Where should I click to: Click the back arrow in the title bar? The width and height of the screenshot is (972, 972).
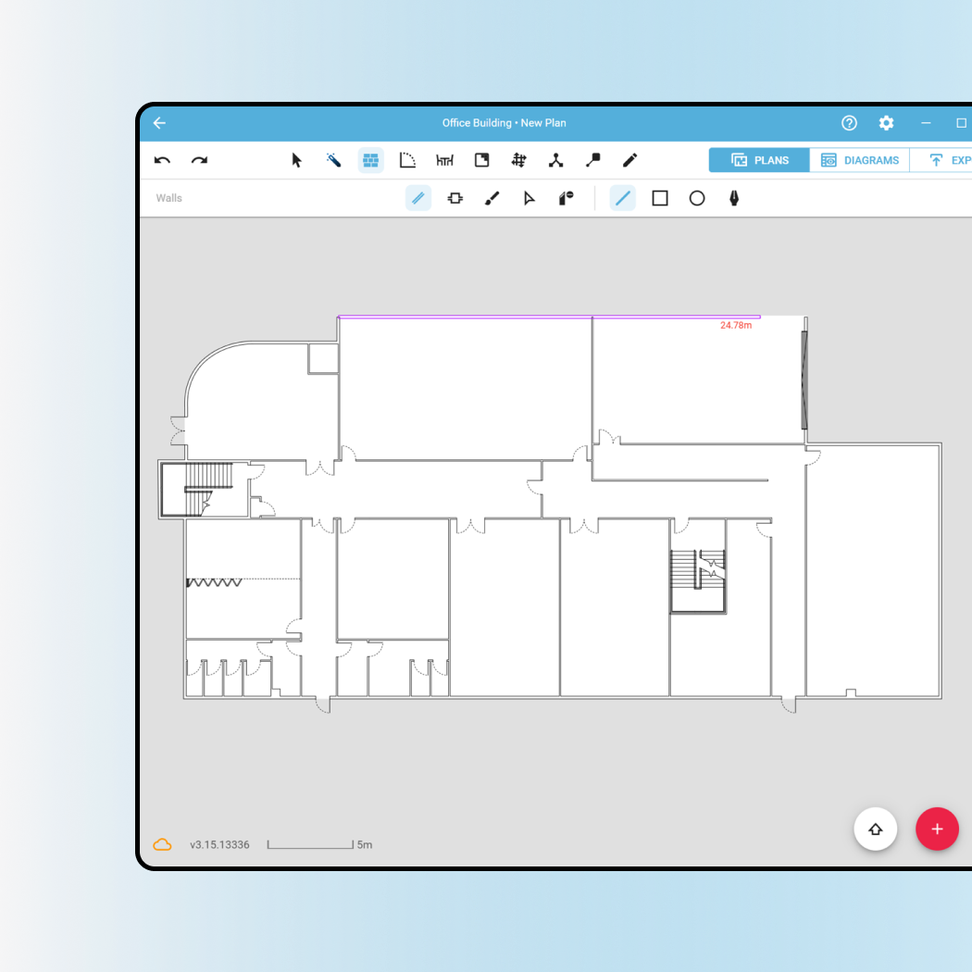(x=159, y=123)
